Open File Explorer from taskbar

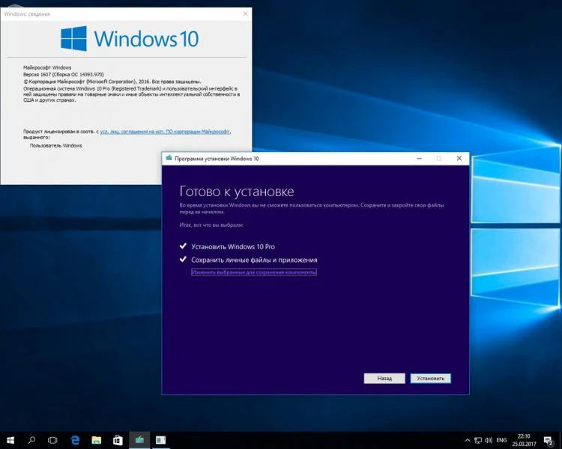pos(96,440)
